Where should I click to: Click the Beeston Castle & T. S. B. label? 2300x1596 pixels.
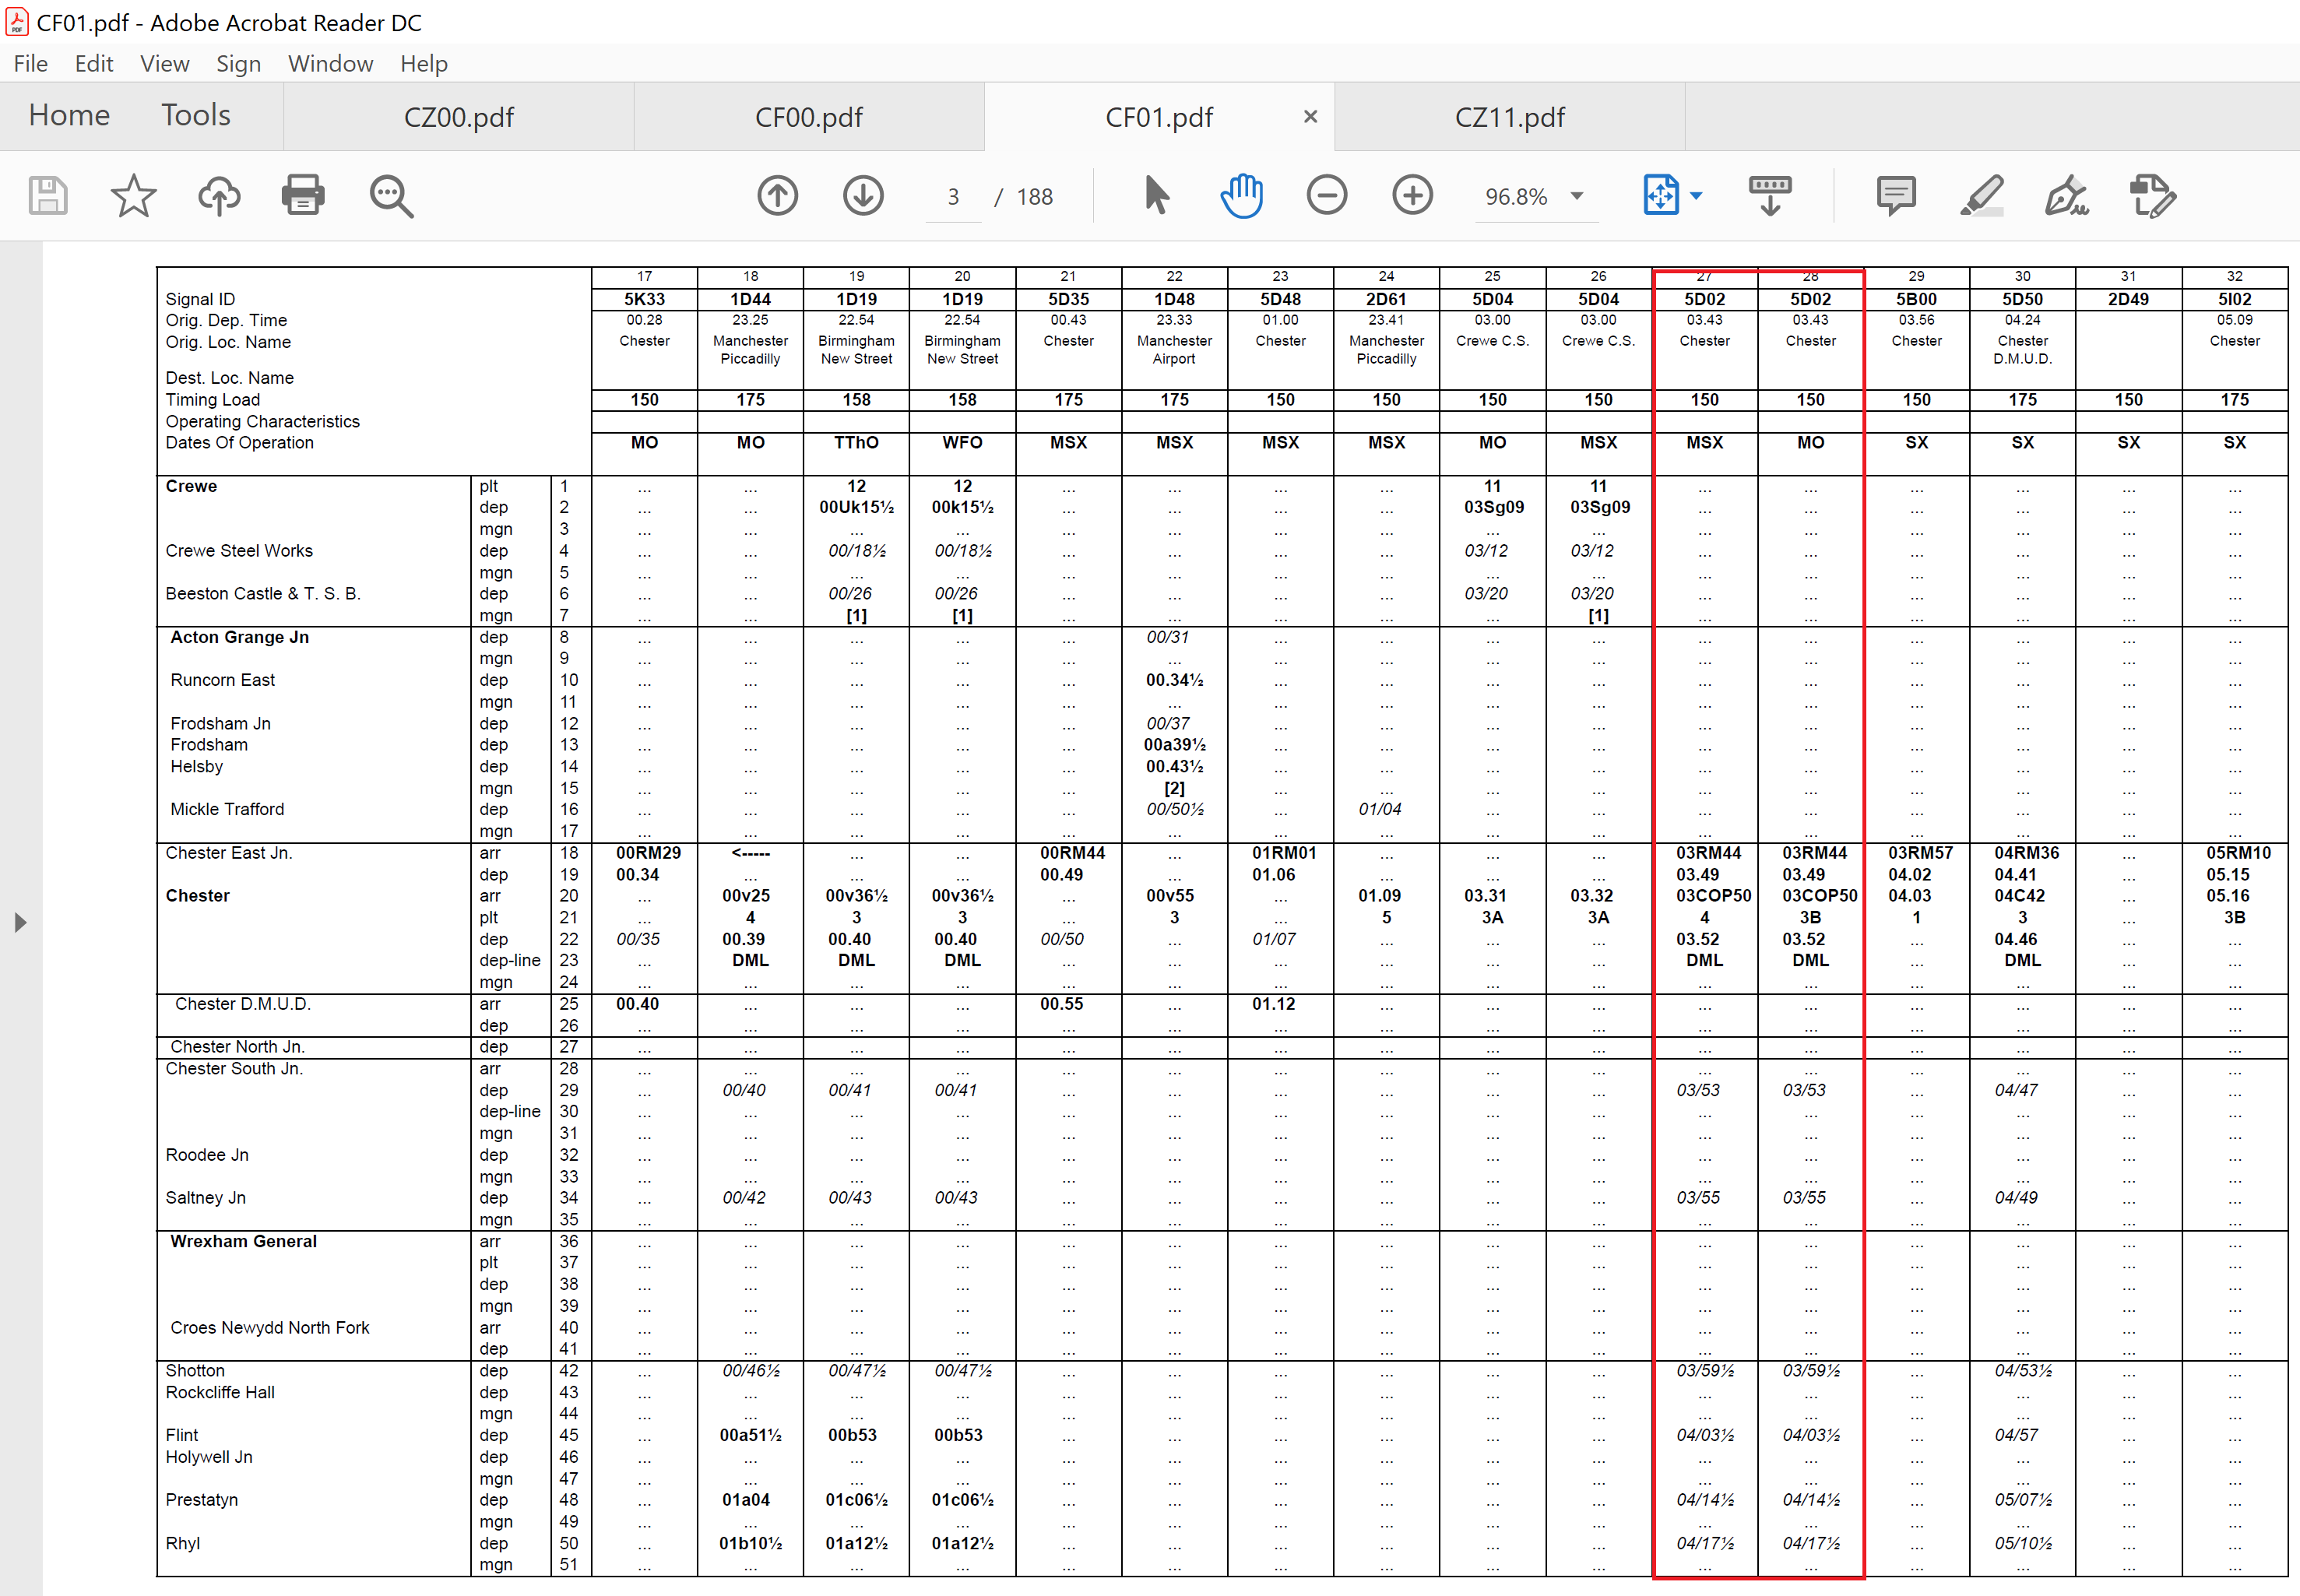263,594
